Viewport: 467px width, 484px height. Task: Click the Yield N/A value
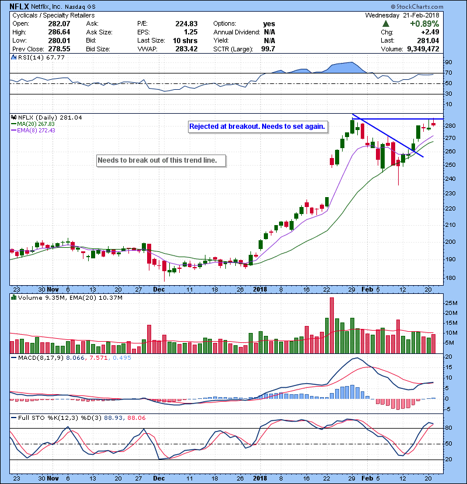coord(270,40)
